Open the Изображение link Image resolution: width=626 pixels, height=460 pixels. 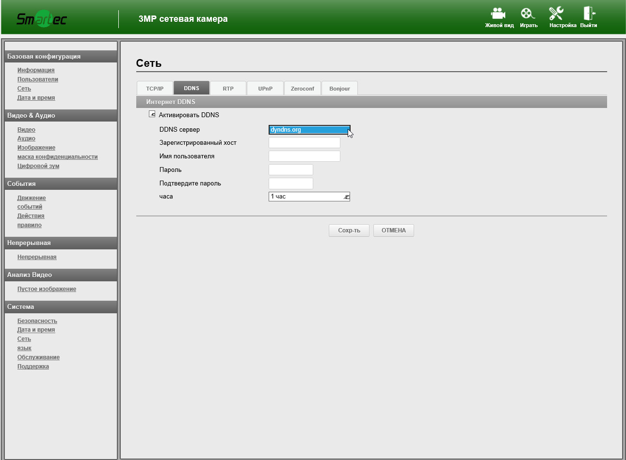coord(36,148)
